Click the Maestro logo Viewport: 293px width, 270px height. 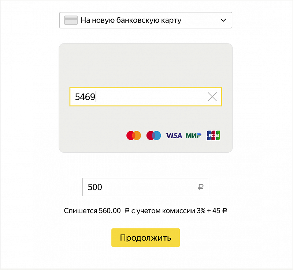tap(153, 136)
